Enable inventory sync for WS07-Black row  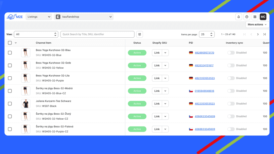[231, 104]
